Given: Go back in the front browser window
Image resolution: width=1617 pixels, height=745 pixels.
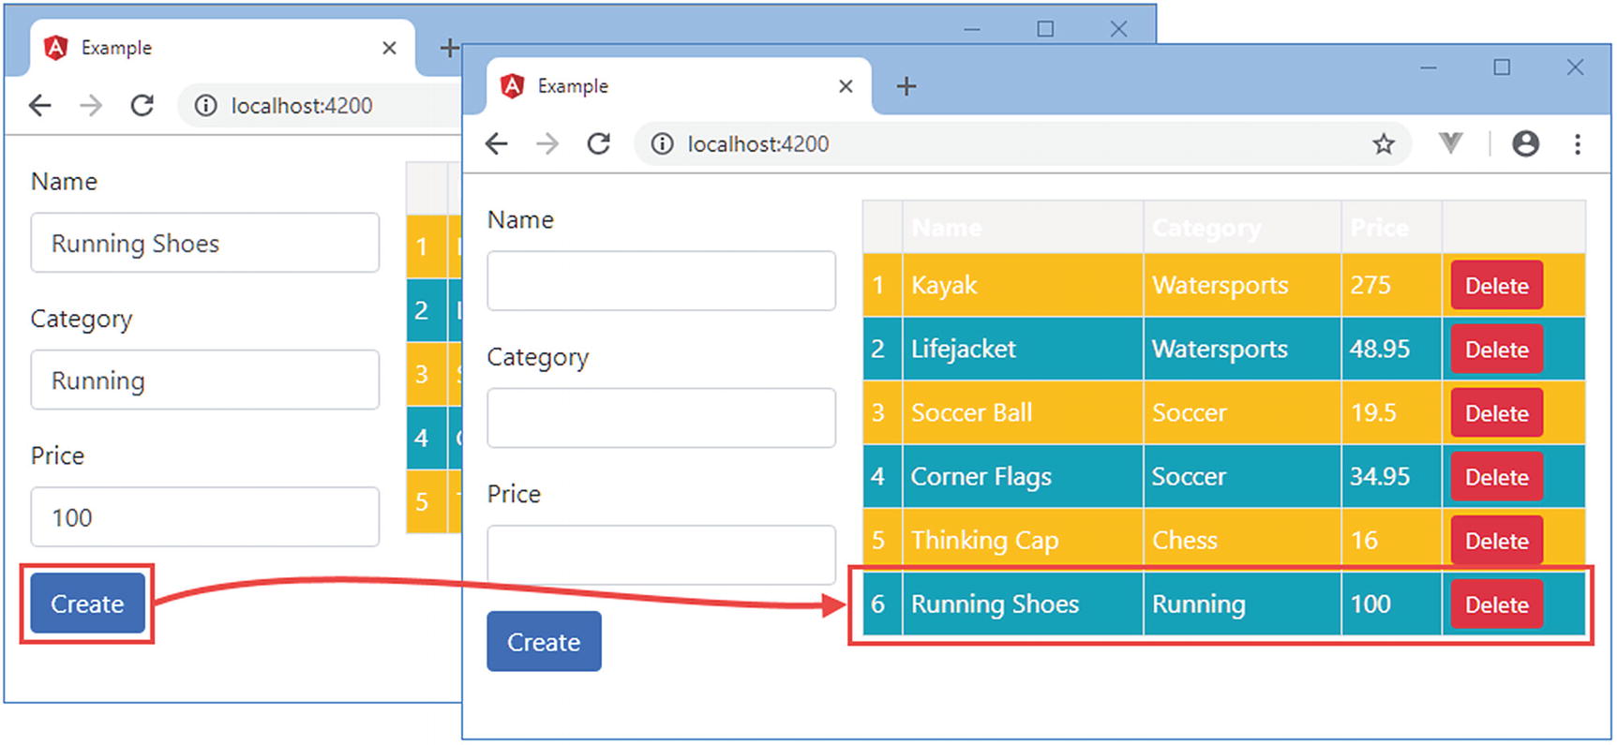Looking at the screenshot, I should coord(497,144).
